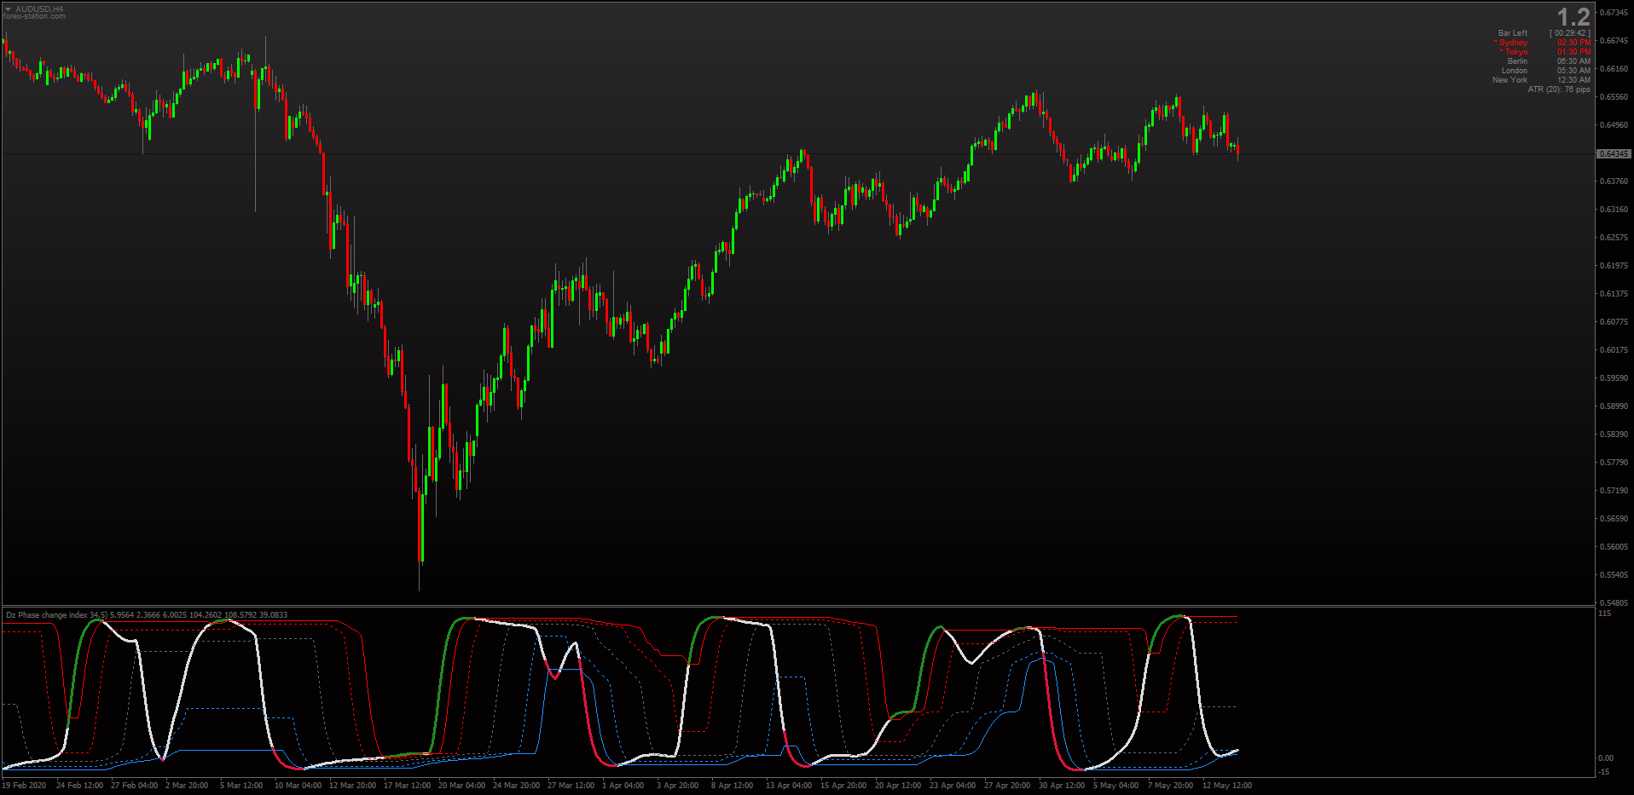The height and width of the screenshot is (795, 1634).
Task: Click the 0.57790 price scale label
Action: coord(1614,463)
